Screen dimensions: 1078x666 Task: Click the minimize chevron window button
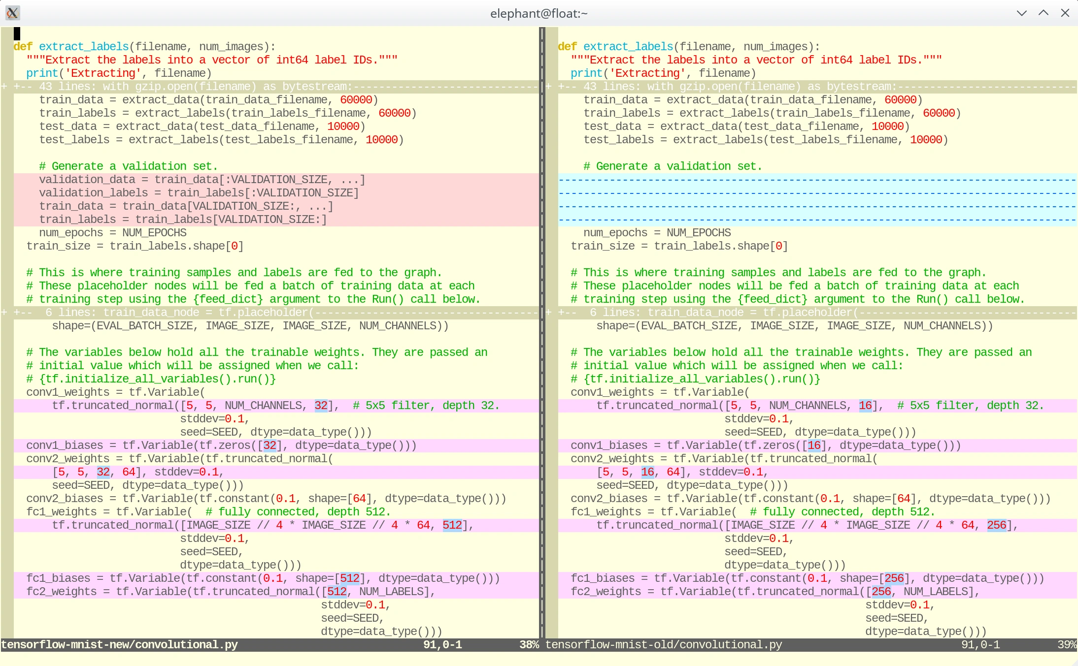[1021, 13]
